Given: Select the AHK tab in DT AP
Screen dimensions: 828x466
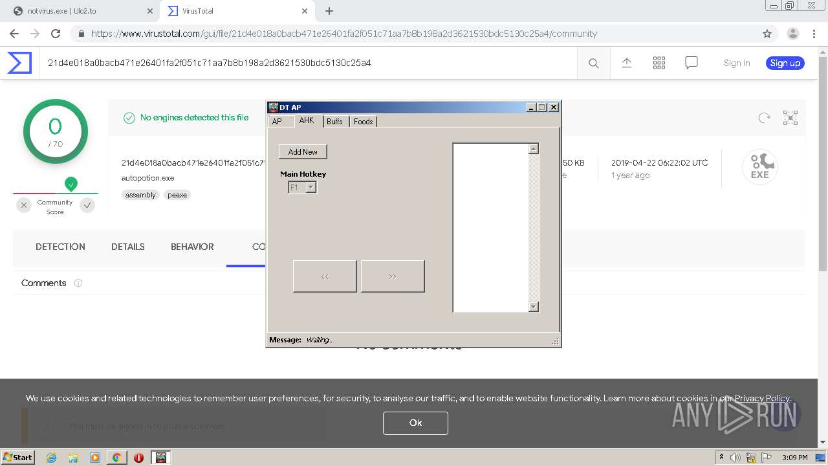Looking at the screenshot, I should tap(307, 121).
